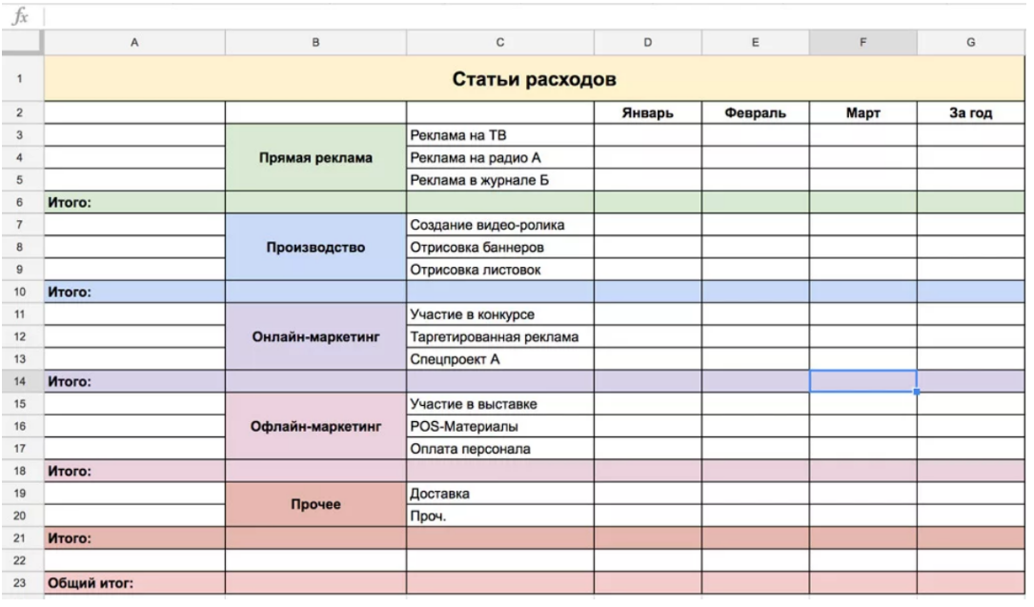Select column C header
Image resolution: width=1034 pixels, height=607 pixels.
pyautogui.click(x=500, y=42)
